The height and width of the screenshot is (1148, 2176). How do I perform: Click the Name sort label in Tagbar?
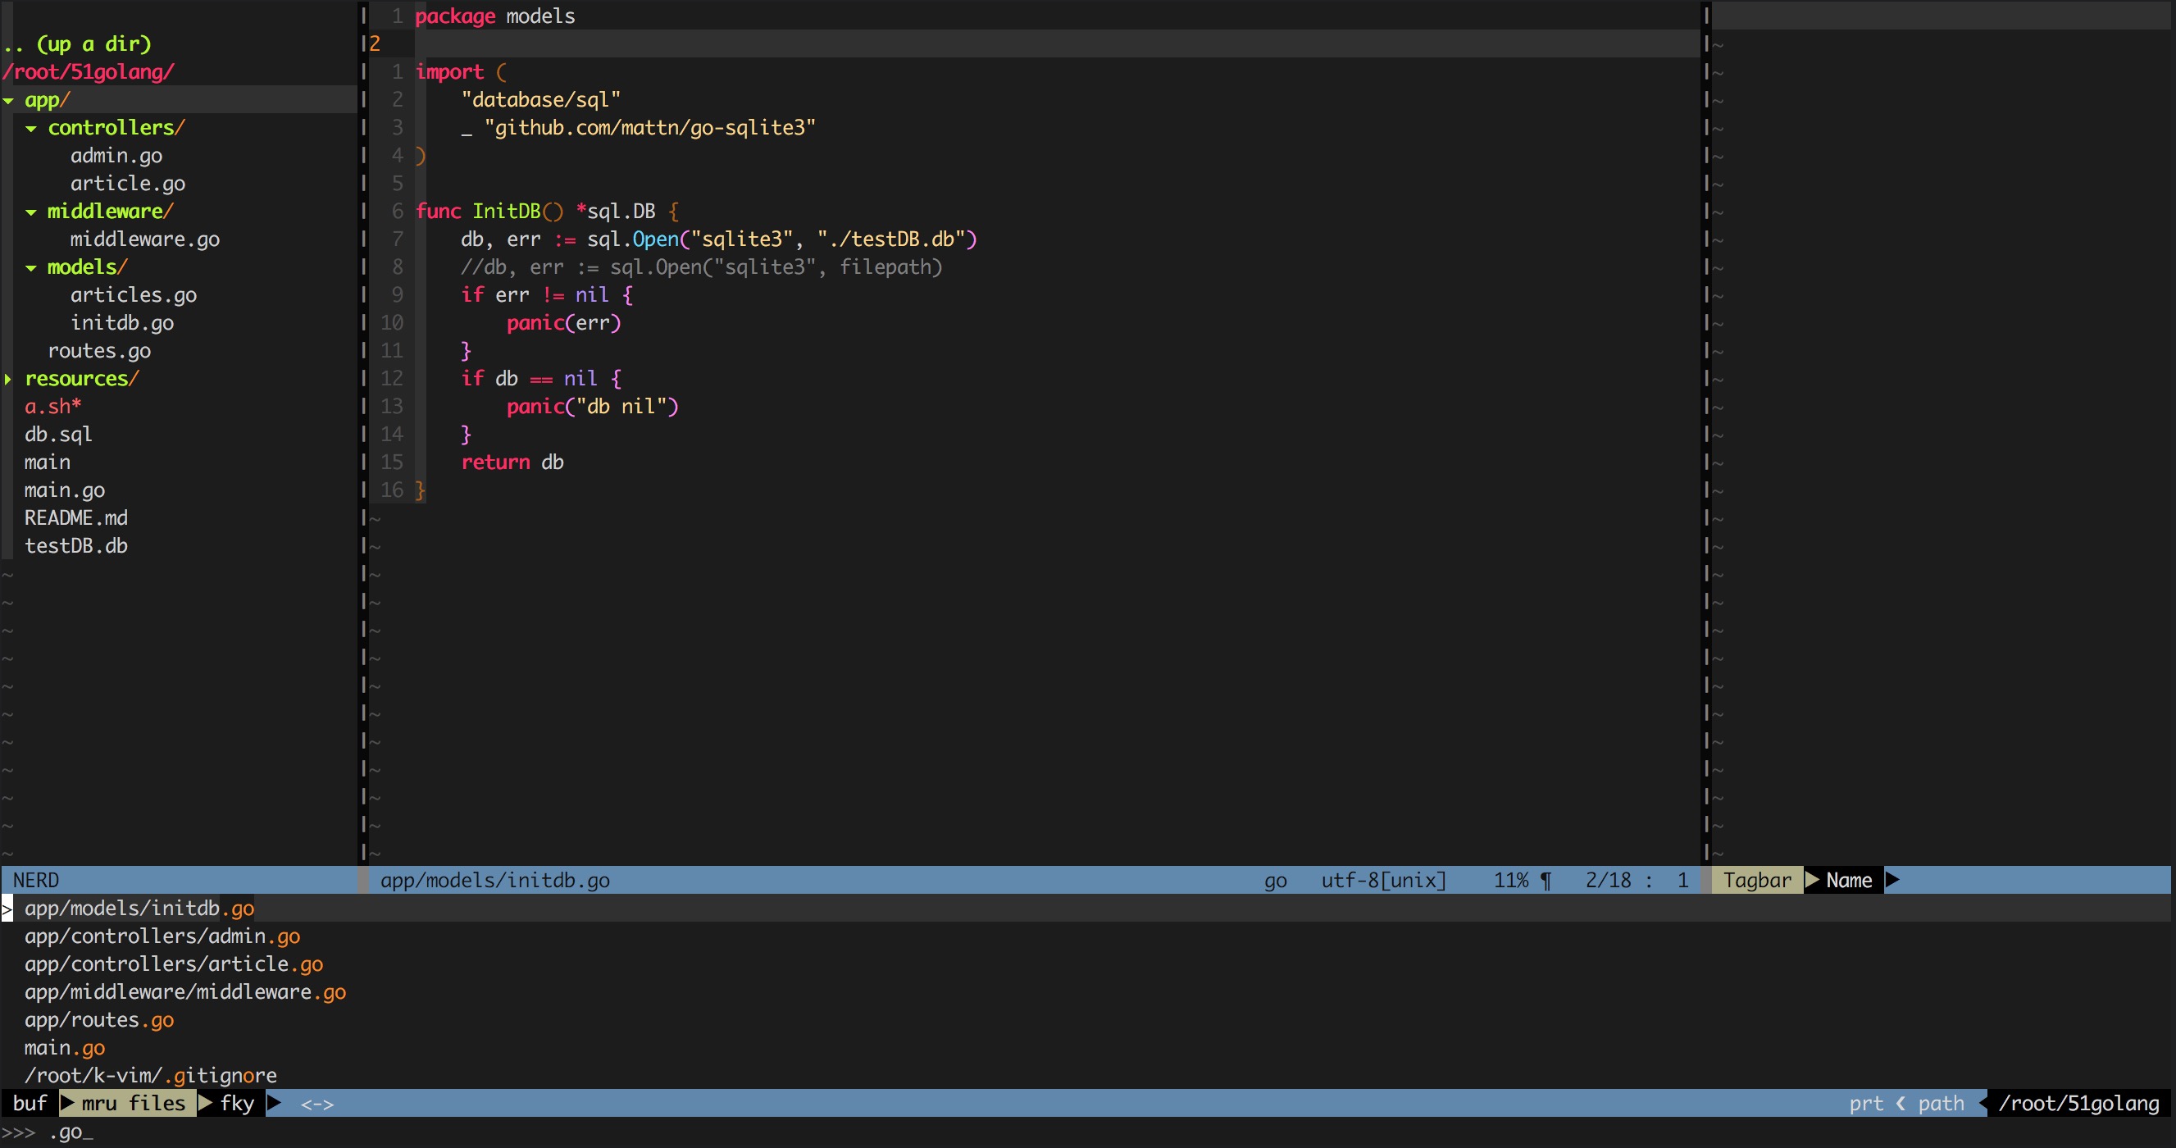tap(1848, 880)
